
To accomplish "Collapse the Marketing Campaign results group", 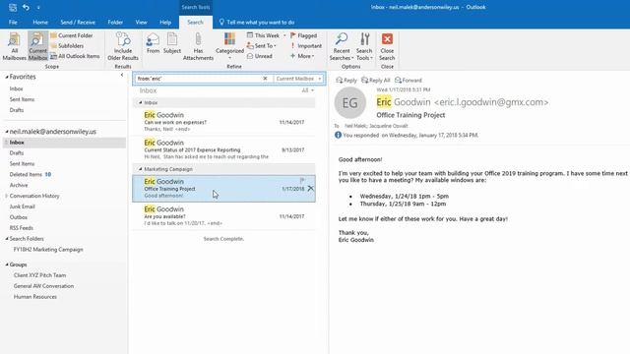I will (140, 169).
